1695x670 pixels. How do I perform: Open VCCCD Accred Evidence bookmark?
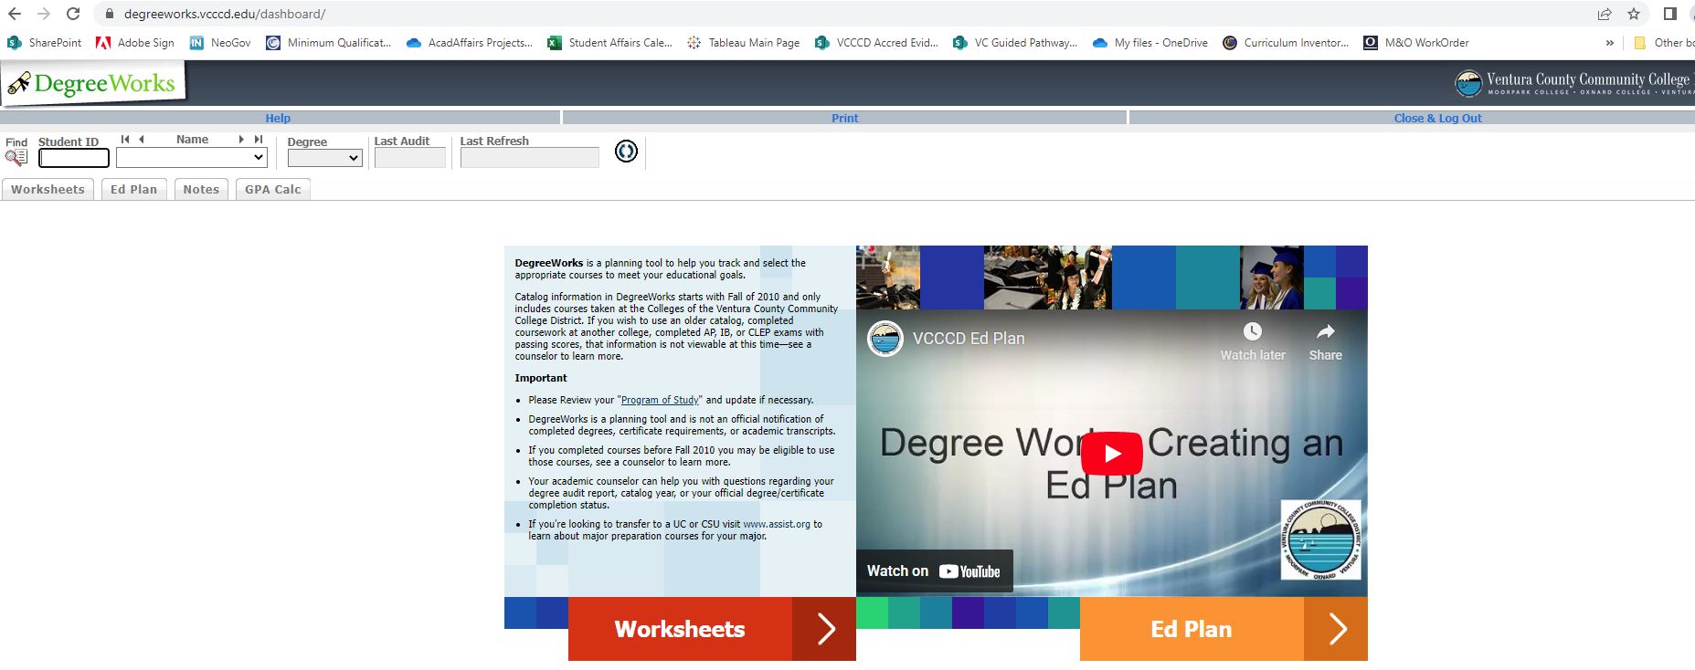877,43
